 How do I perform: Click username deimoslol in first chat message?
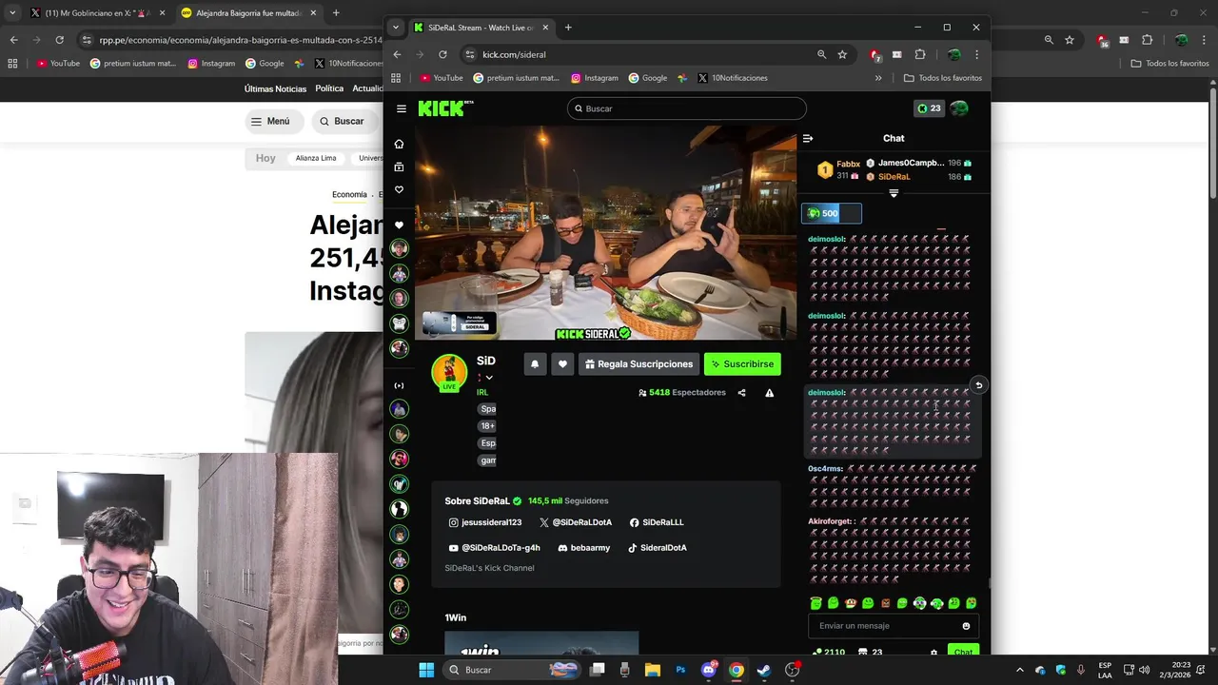click(826, 239)
